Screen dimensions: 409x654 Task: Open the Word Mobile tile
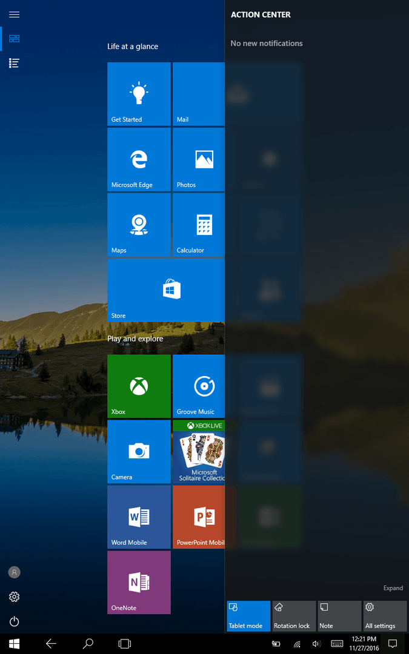(x=139, y=517)
